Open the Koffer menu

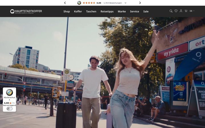coord(78,11)
